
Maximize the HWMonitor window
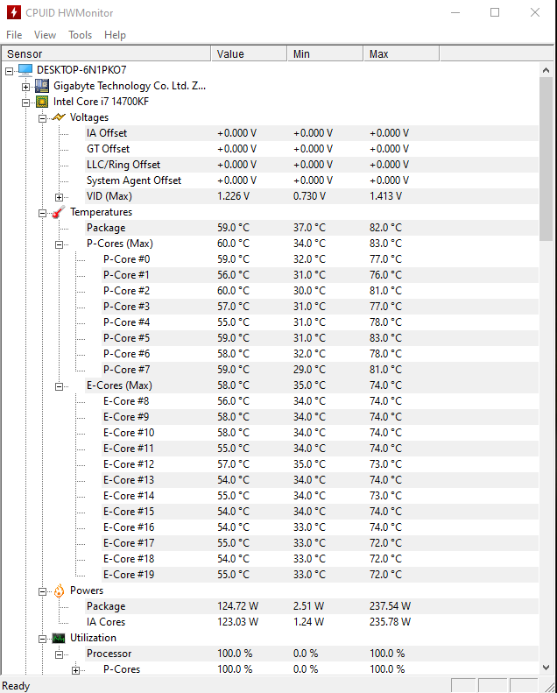point(495,12)
